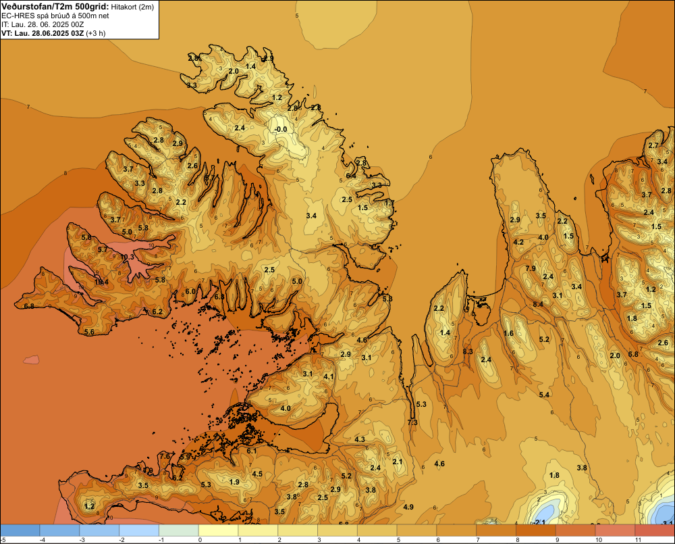Click the '5.7' temperature value
675x544 pixels.
[x=103, y=249]
